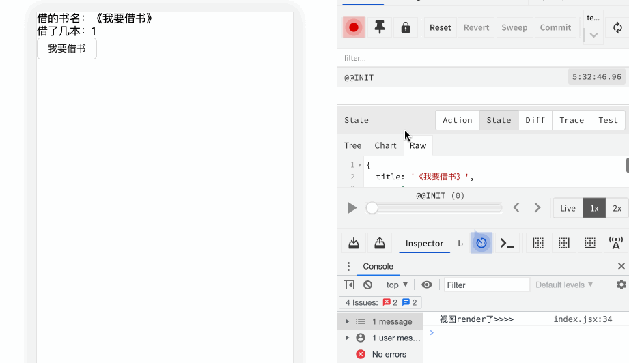Dock monitor to the right grid icon
This screenshot has height=363, width=629.
pos(563,243)
